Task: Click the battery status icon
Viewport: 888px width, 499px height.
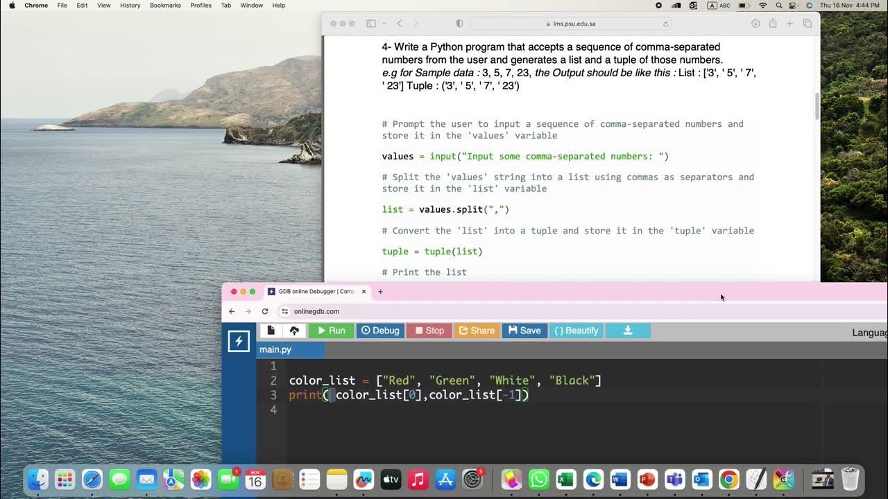Action: point(744,5)
